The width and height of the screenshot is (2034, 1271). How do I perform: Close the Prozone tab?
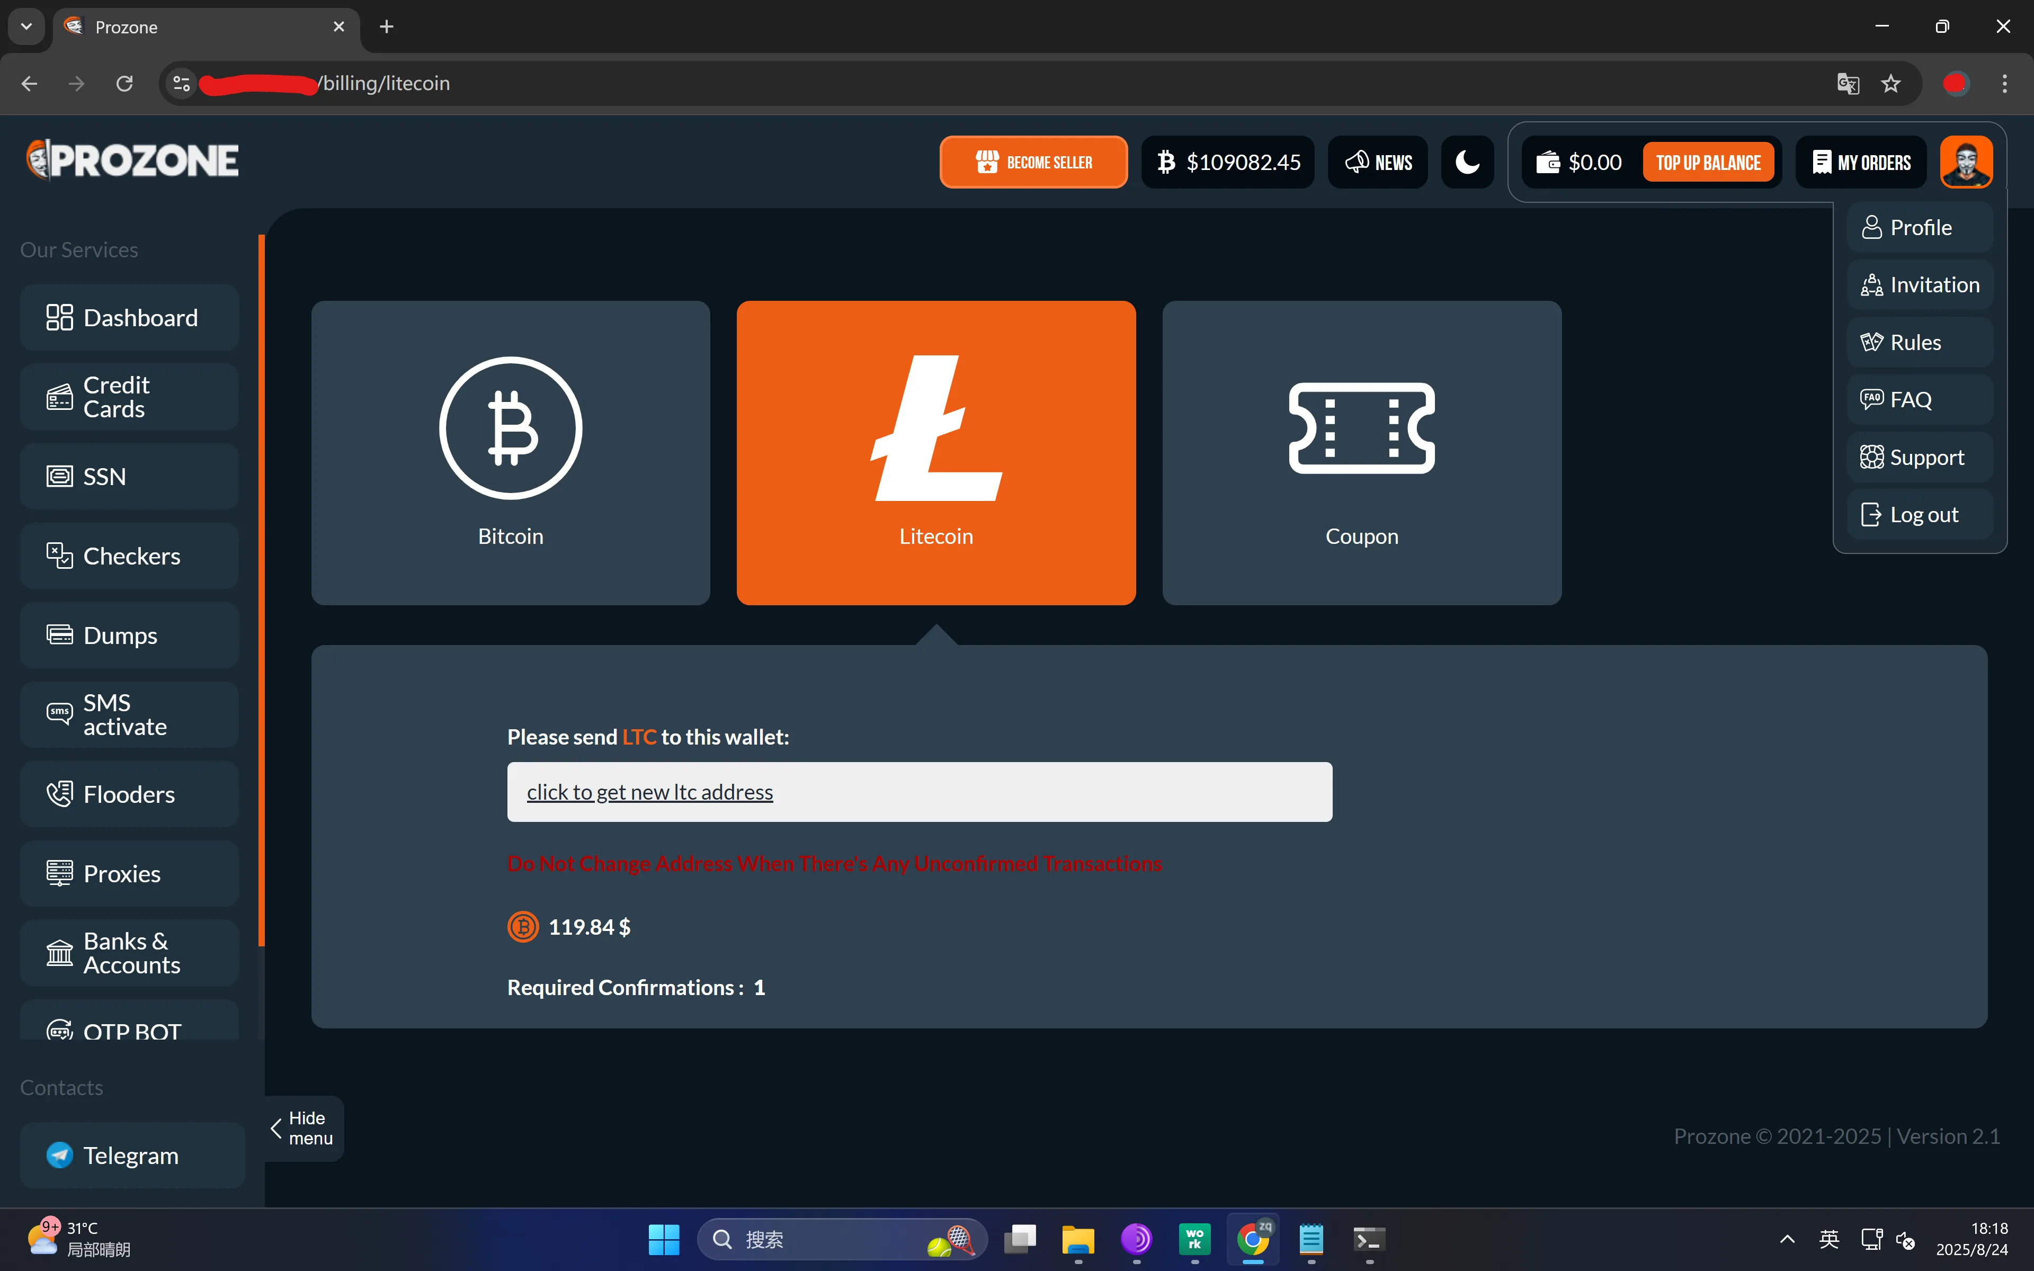(338, 27)
